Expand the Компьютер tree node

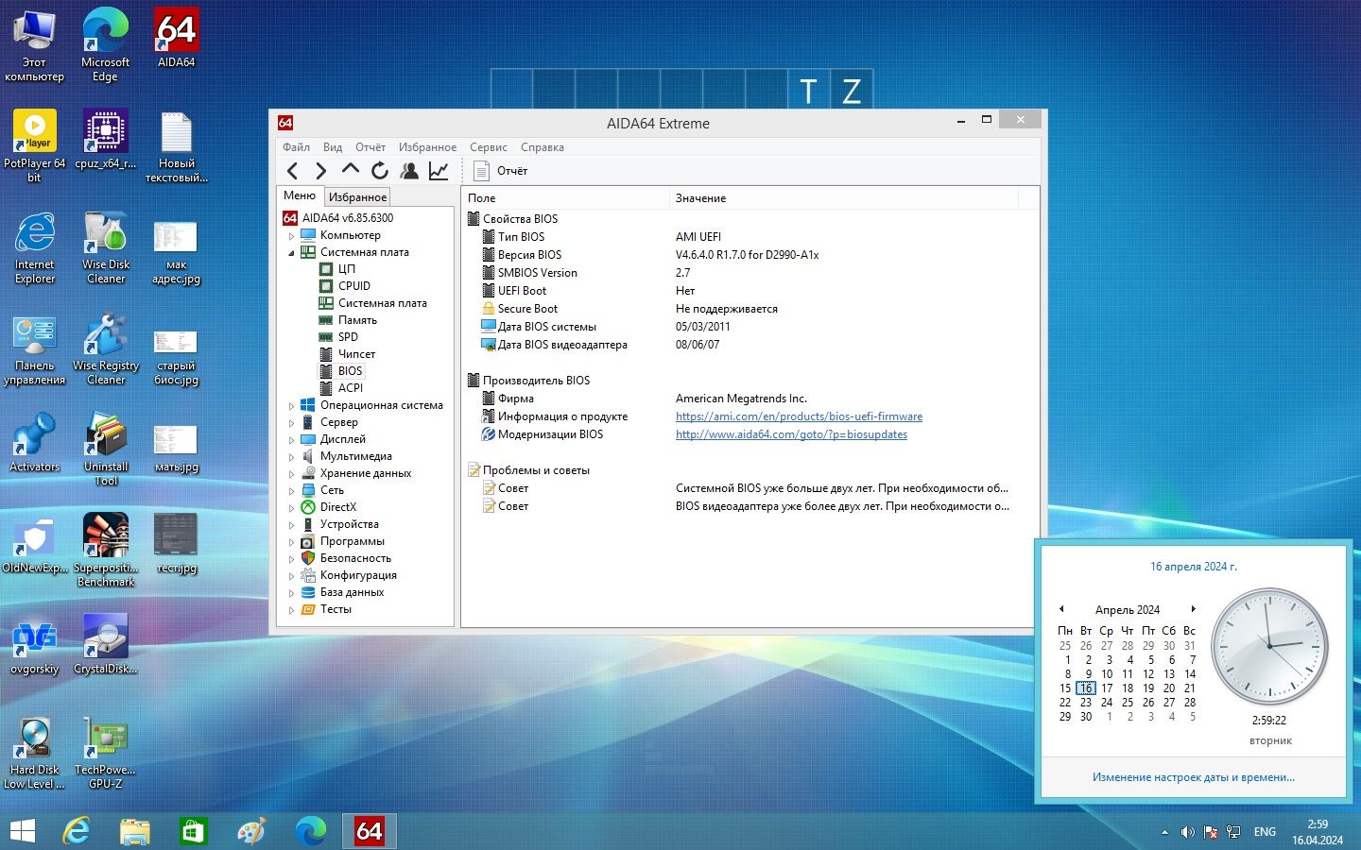291,236
